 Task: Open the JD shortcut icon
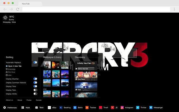[x=112, y=108]
